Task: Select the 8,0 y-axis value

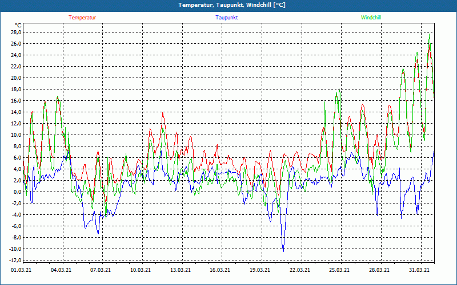Action: pos(17,146)
